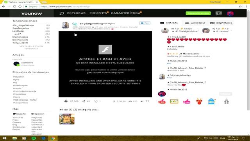The width and height of the screenshot is (250, 141).
Task: Open broadcaster avatar next to yourgirlmellyy
Action: click(65, 25)
